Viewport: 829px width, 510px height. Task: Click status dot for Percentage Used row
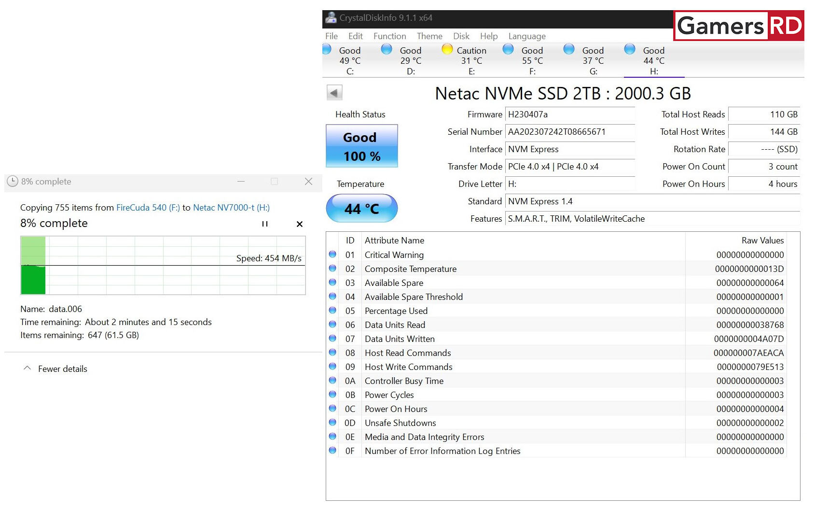(332, 310)
